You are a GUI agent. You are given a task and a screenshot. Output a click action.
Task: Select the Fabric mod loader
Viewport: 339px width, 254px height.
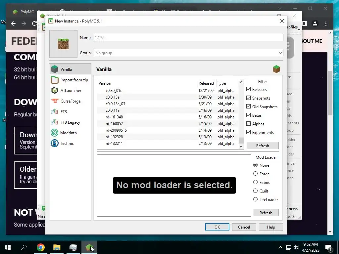pos(256,182)
